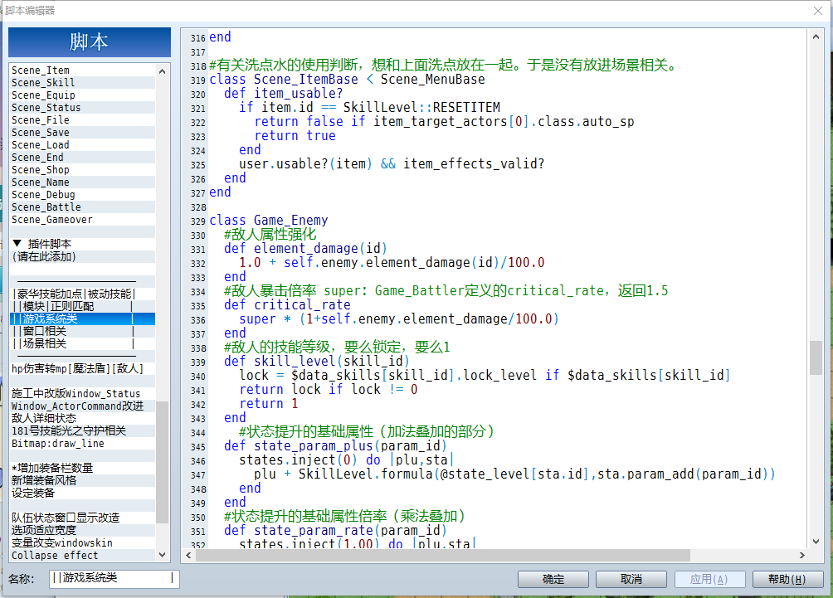Image resolution: width=833 pixels, height=598 pixels.
Task: Select Scene_Battle script
Action: coord(82,207)
